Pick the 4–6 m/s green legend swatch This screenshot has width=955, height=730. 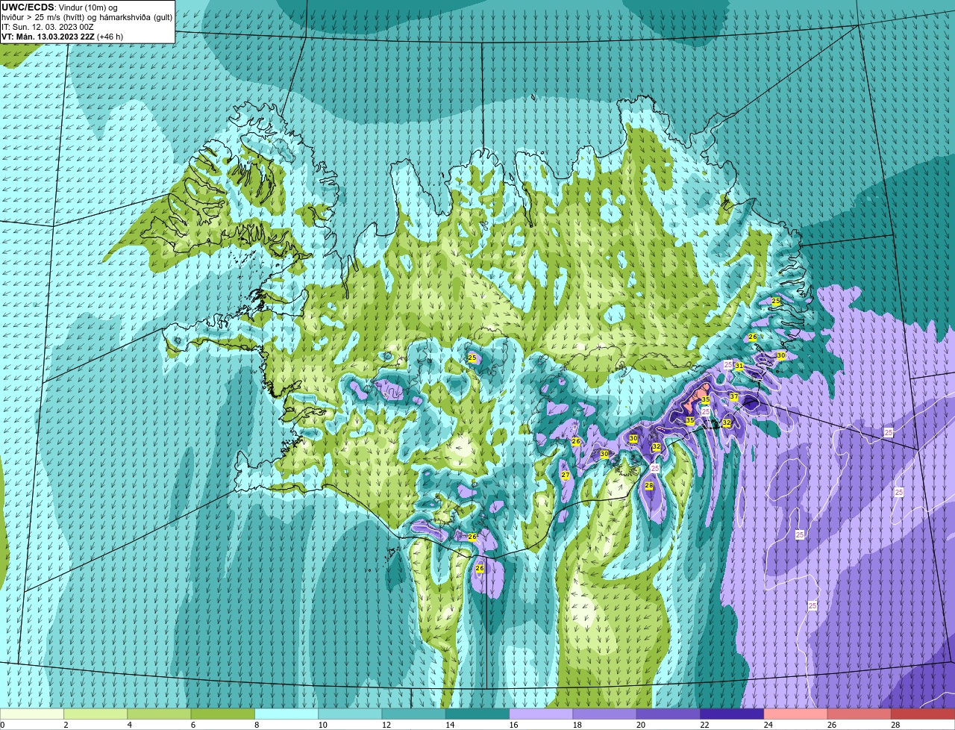click(159, 714)
